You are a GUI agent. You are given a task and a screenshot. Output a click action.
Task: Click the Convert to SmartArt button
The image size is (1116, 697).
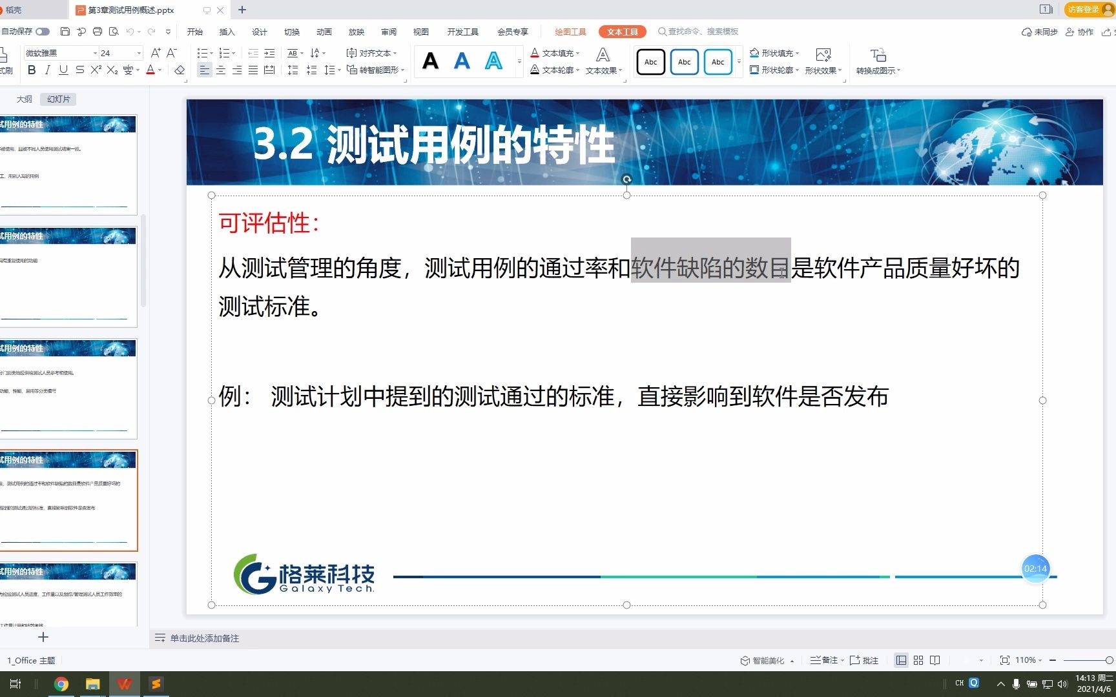375,70
